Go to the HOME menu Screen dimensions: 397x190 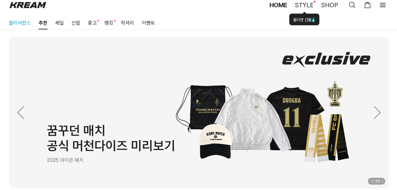coord(278,5)
